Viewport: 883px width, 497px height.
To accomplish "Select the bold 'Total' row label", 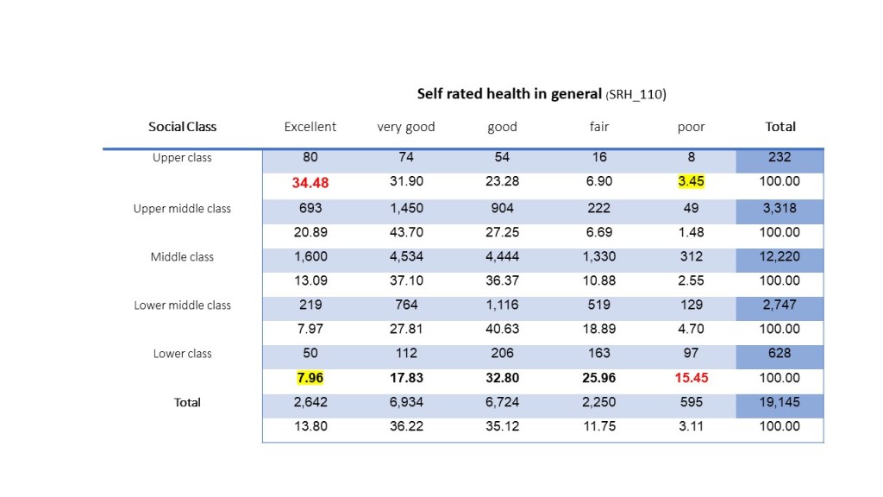I will click(x=187, y=402).
